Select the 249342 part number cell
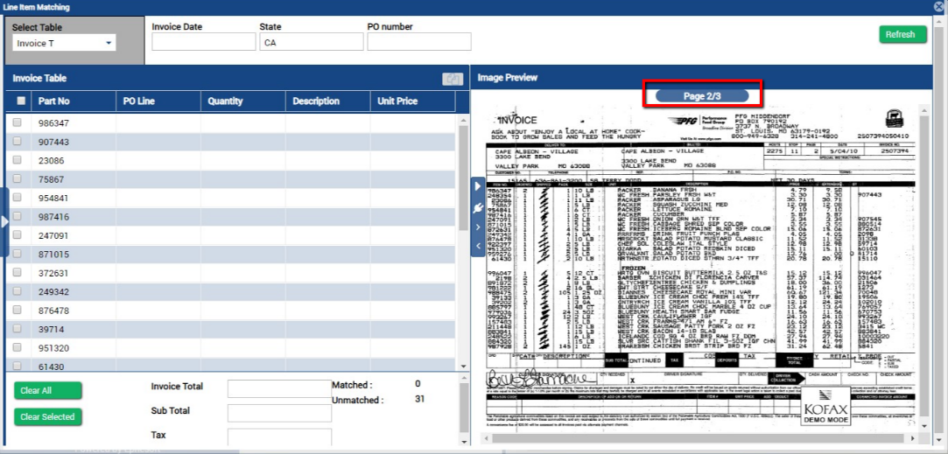The image size is (948, 454). click(74, 291)
